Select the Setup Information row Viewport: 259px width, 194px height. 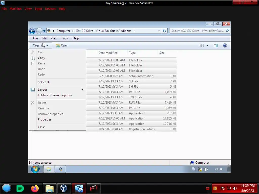[x=132, y=76]
